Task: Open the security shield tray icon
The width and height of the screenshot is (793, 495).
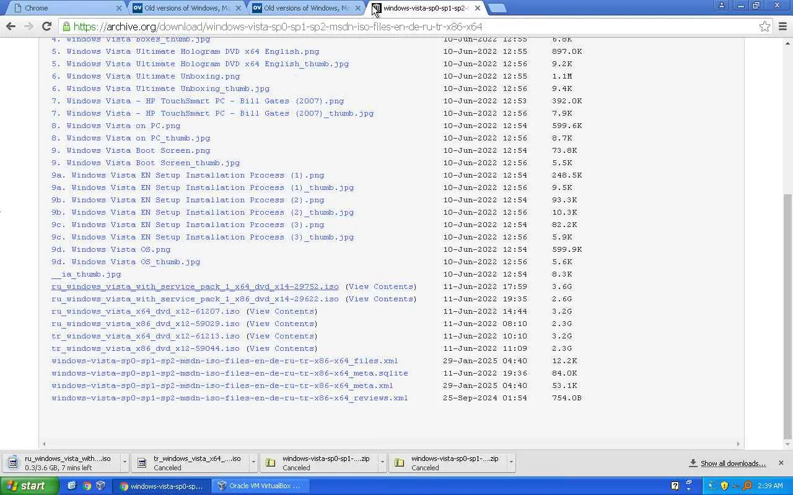Action: tap(724, 486)
